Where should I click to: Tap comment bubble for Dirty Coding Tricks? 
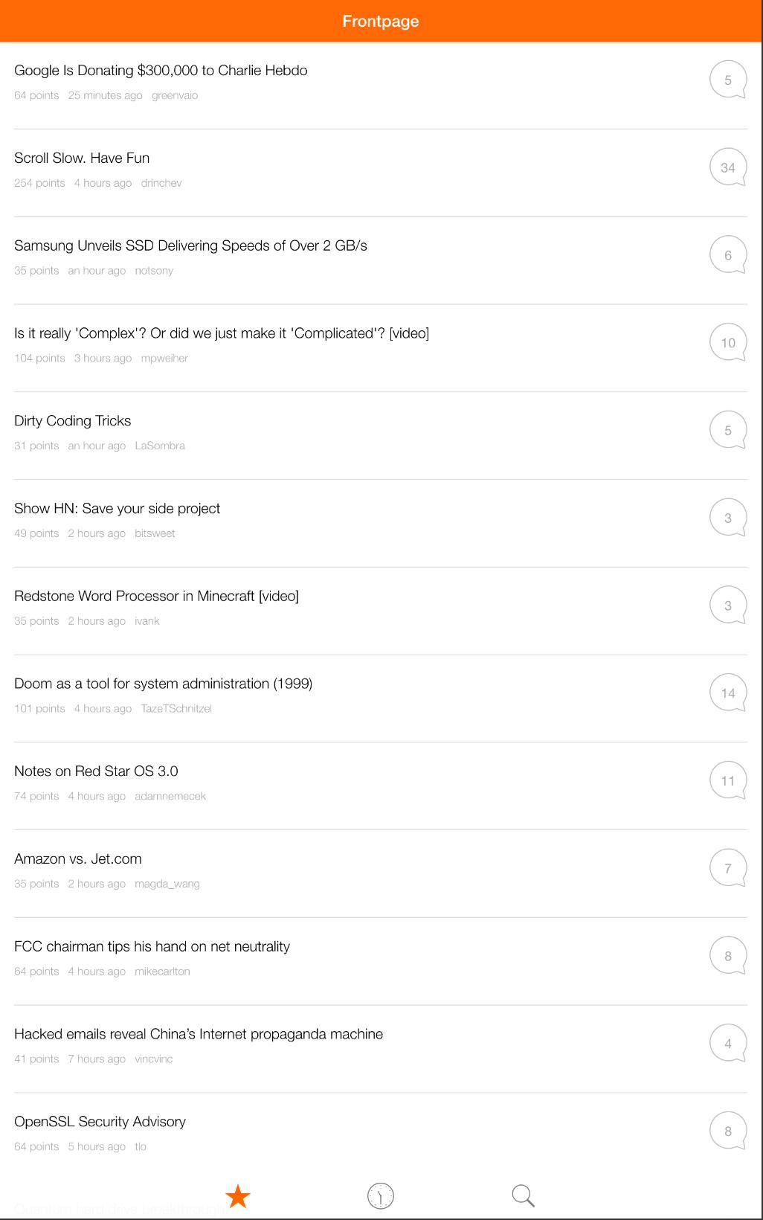click(727, 430)
